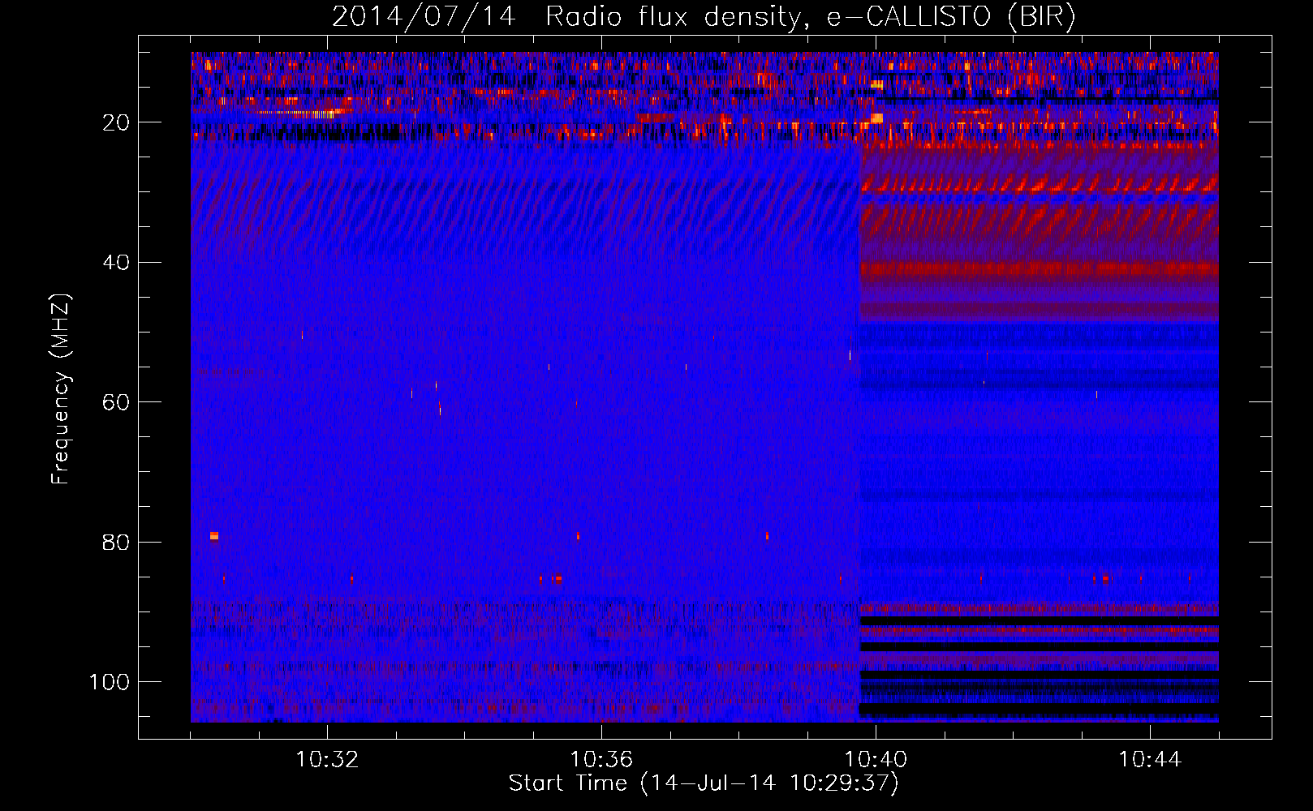Click the '40' frequency tick label

pyautogui.click(x=116, y=263)
